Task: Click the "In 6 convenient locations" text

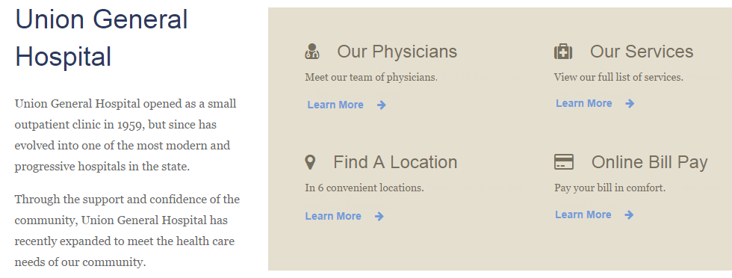Action: [x=365, y=188]
